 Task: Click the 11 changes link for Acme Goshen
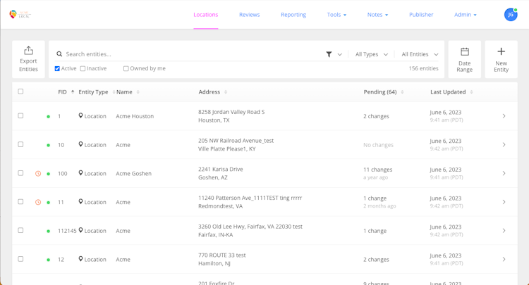coord(377,170)
